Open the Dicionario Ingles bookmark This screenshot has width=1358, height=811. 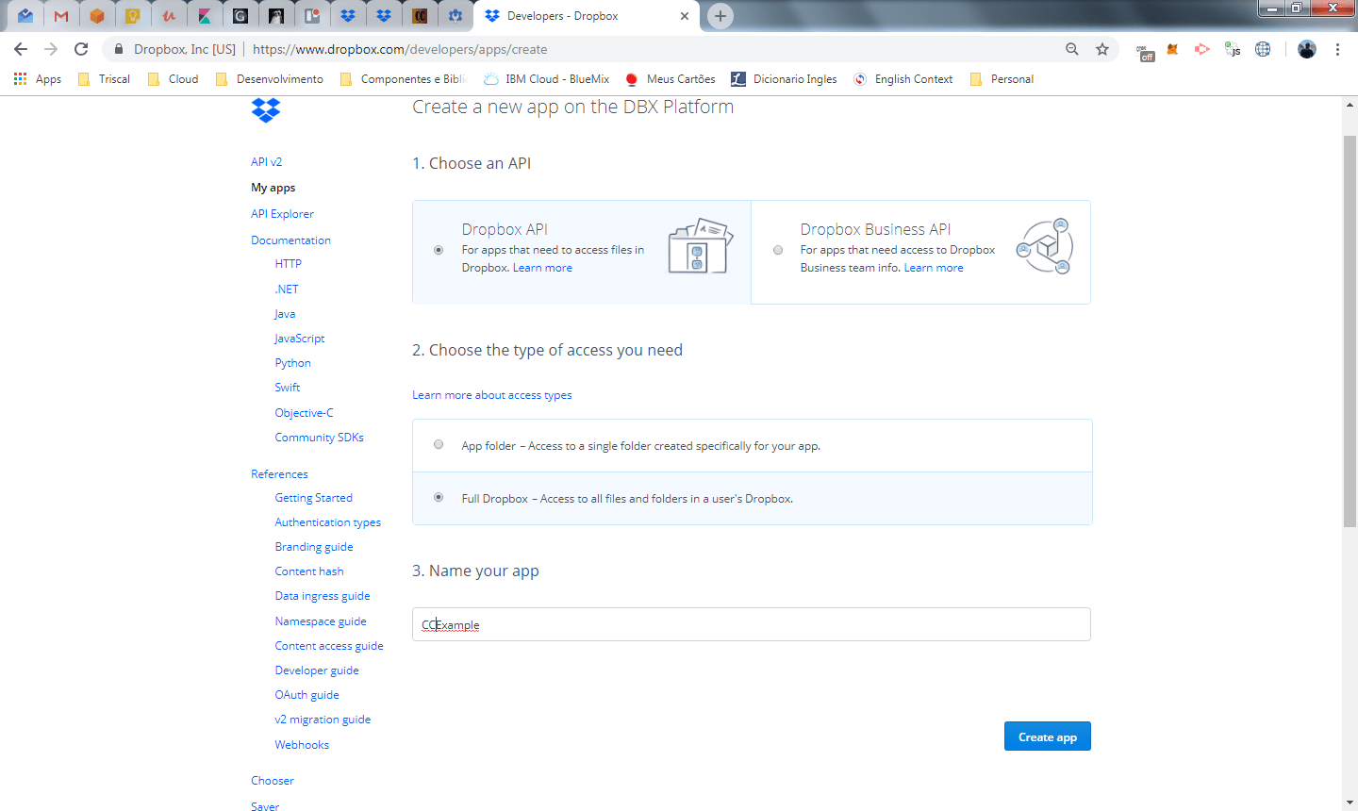[x=785, y=79]
